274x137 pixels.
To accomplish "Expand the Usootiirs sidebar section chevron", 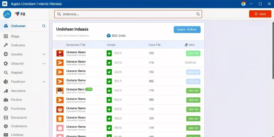I will coord(44,54).
